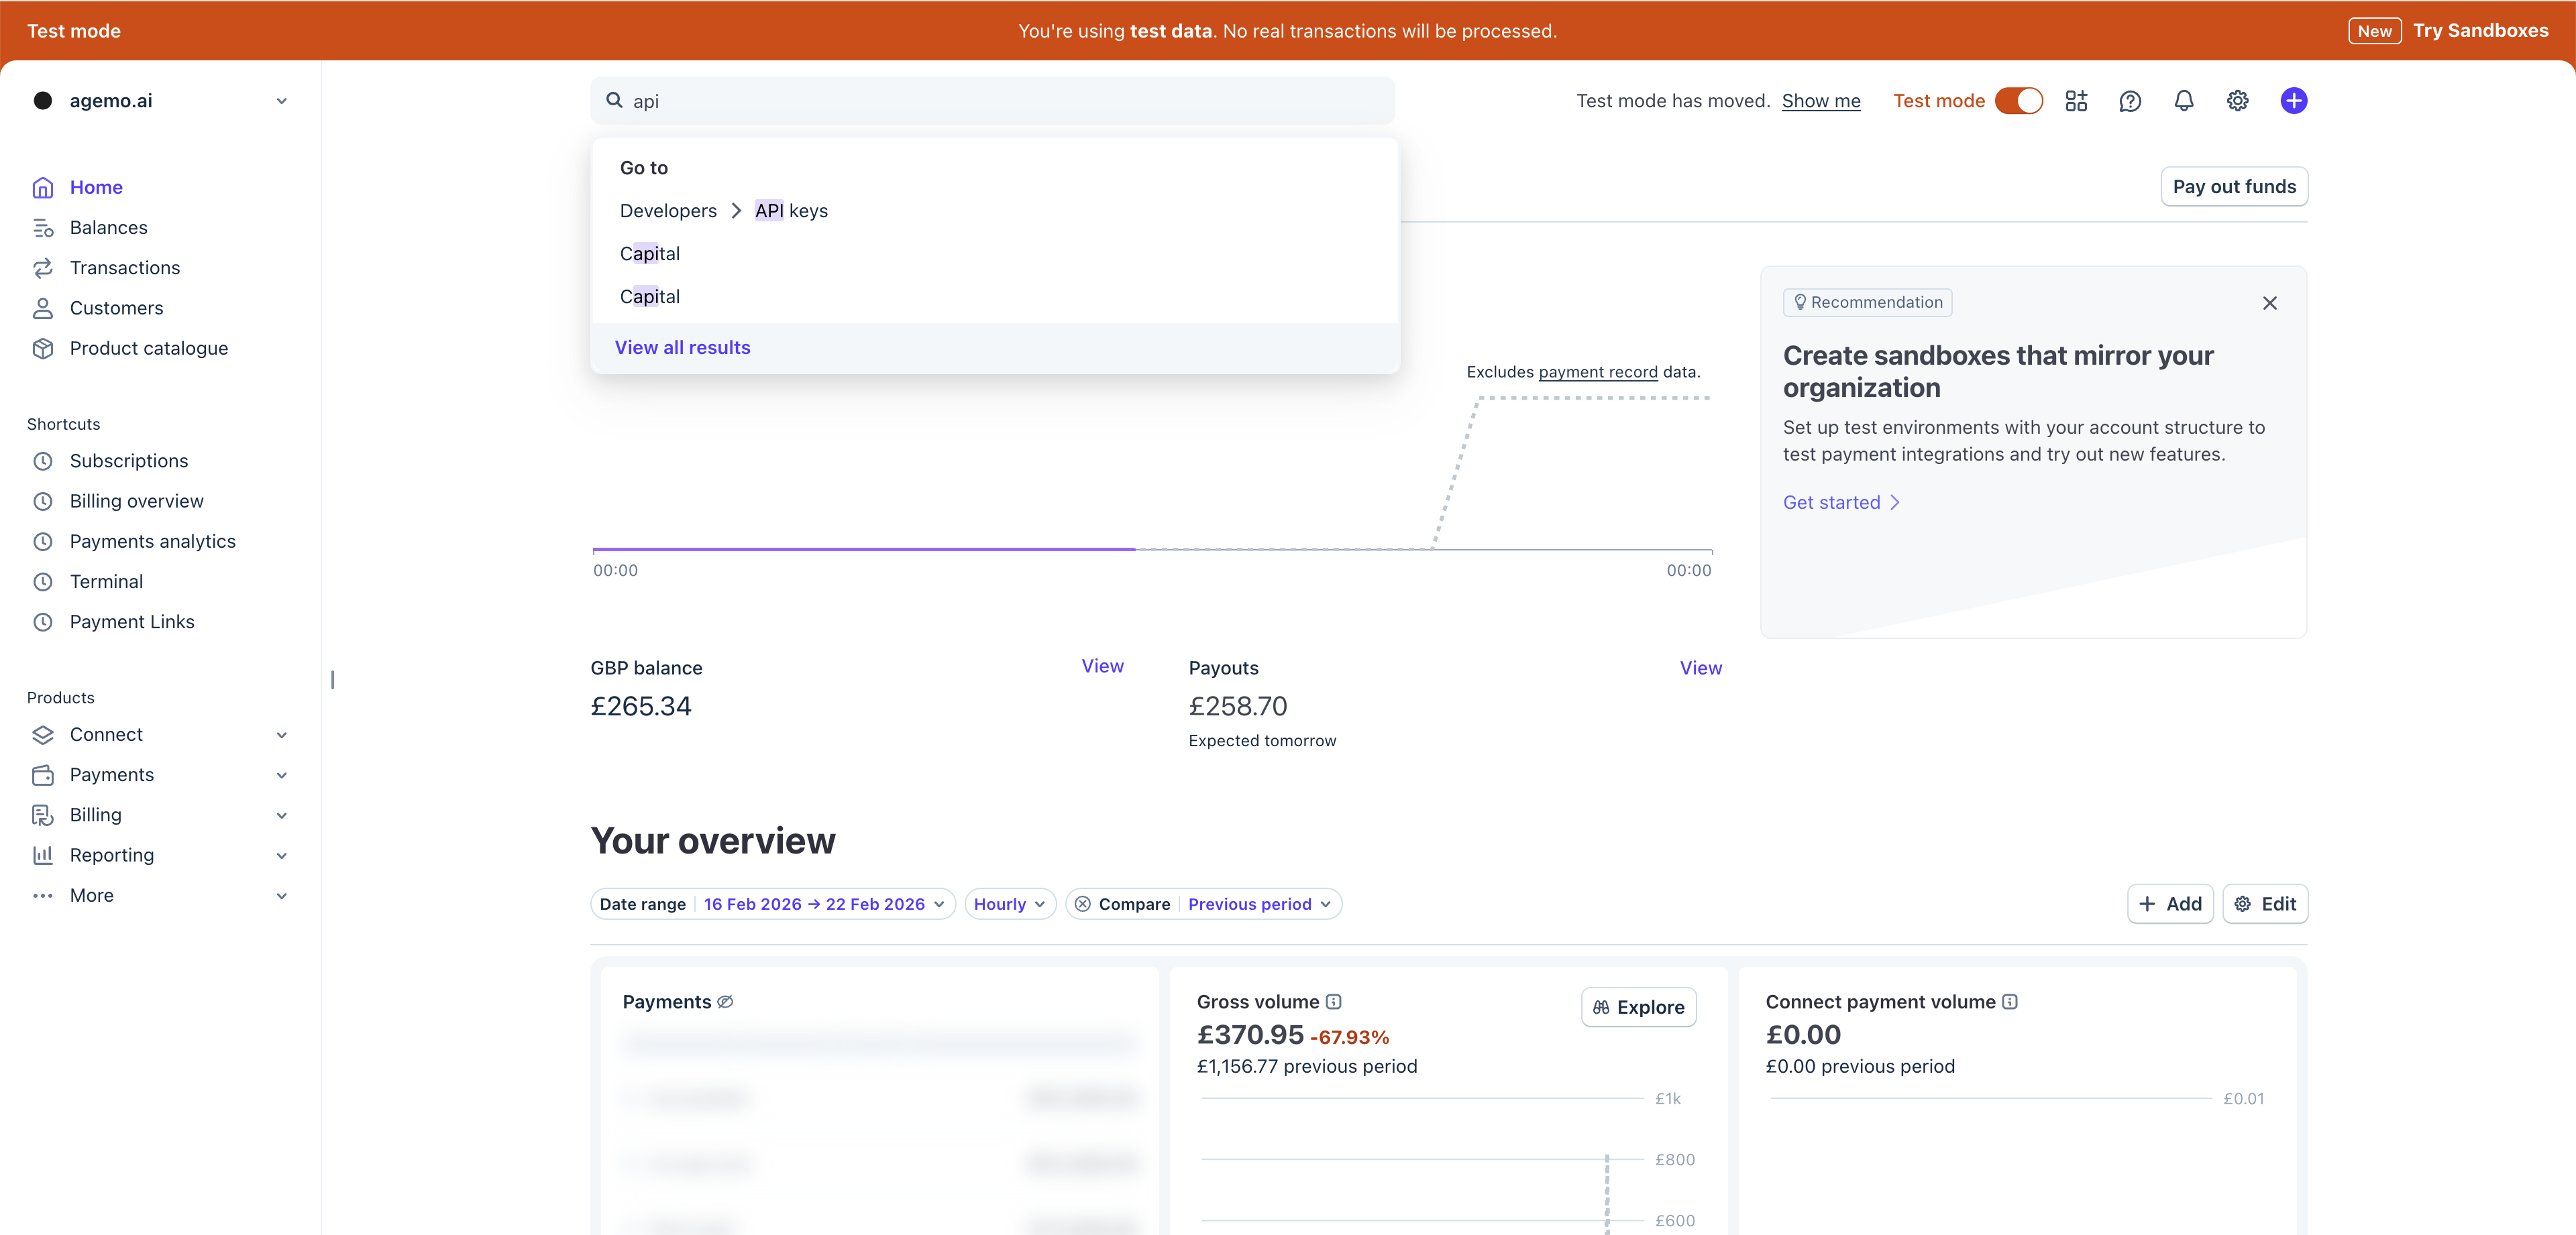Click the Pay out funds button
The width and height of the screenshot is (2576, 1235).
2233,187
